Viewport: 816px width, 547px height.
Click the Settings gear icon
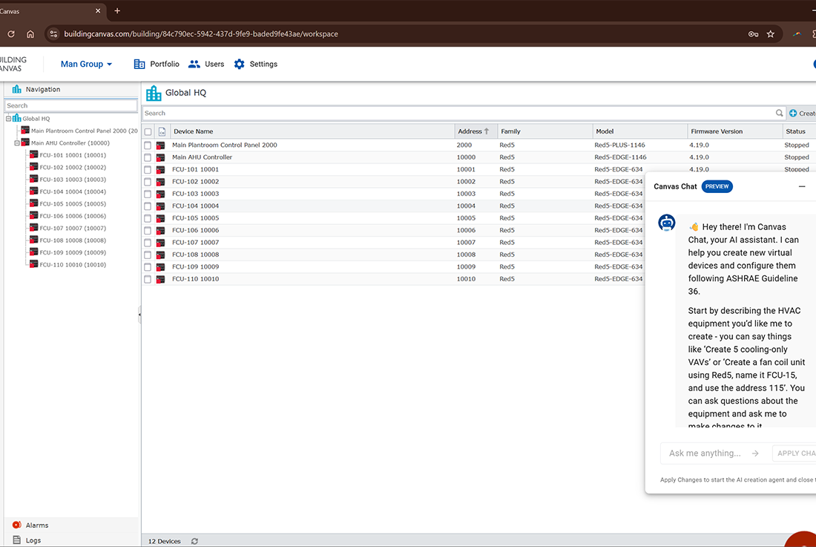239,65
